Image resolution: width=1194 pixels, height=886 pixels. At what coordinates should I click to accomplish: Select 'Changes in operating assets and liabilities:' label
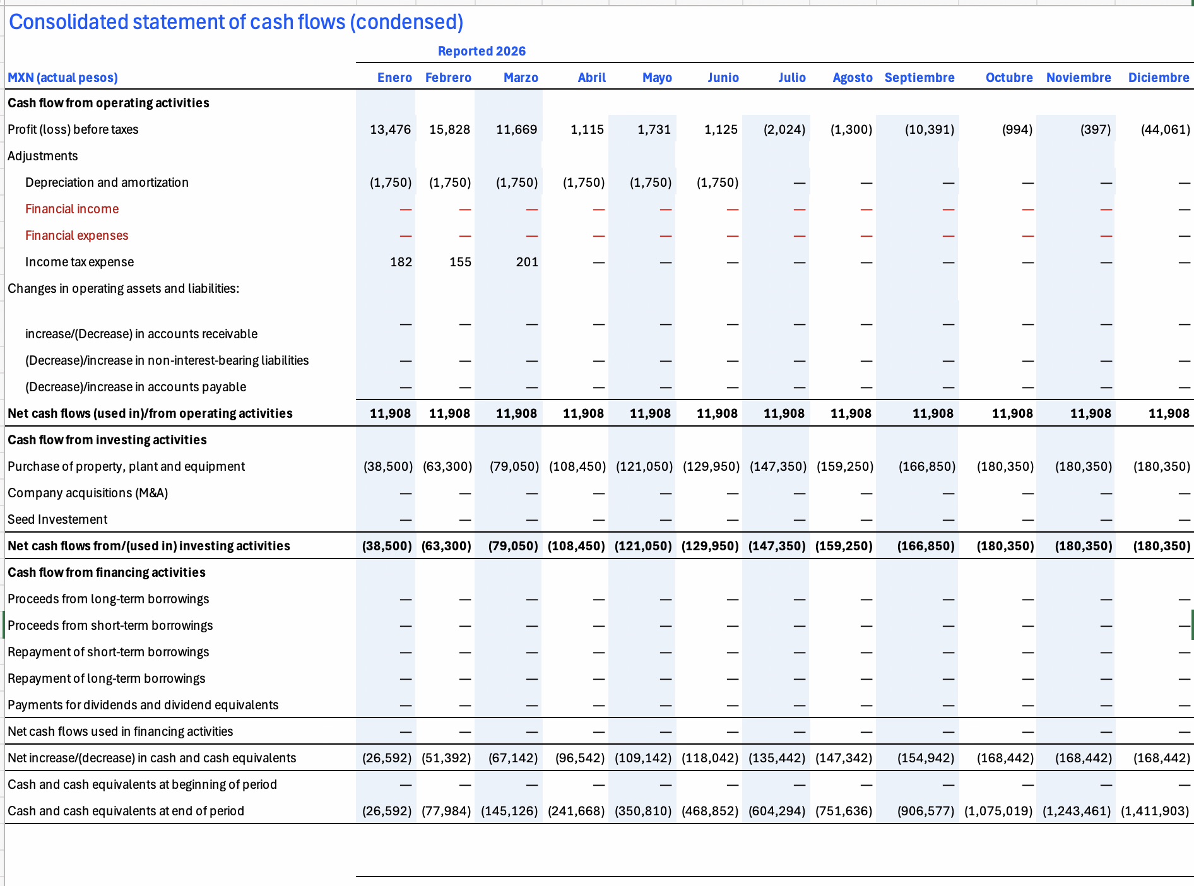[x=124, y=288]
